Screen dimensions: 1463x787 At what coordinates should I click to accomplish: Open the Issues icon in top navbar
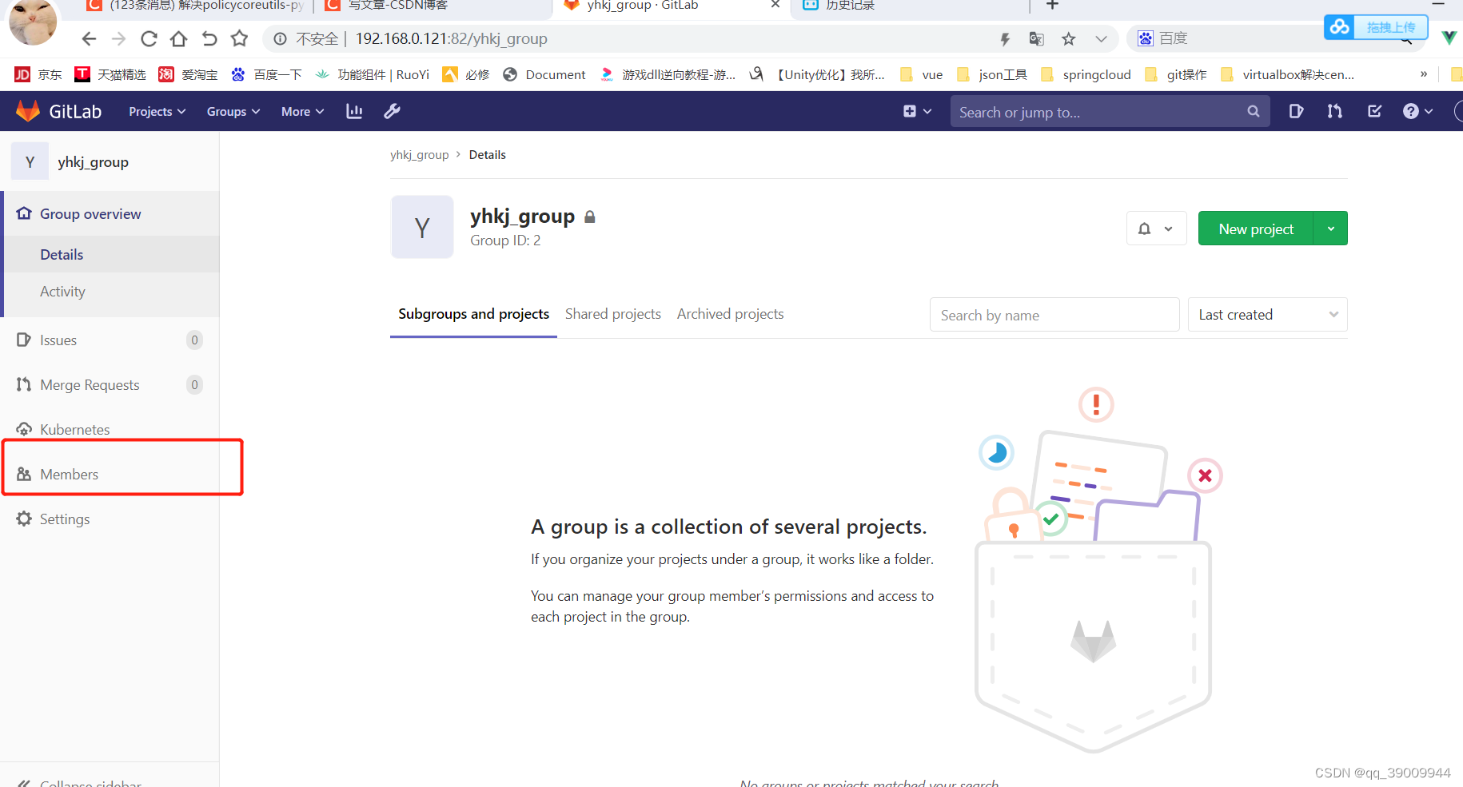tap(1296, 111)
